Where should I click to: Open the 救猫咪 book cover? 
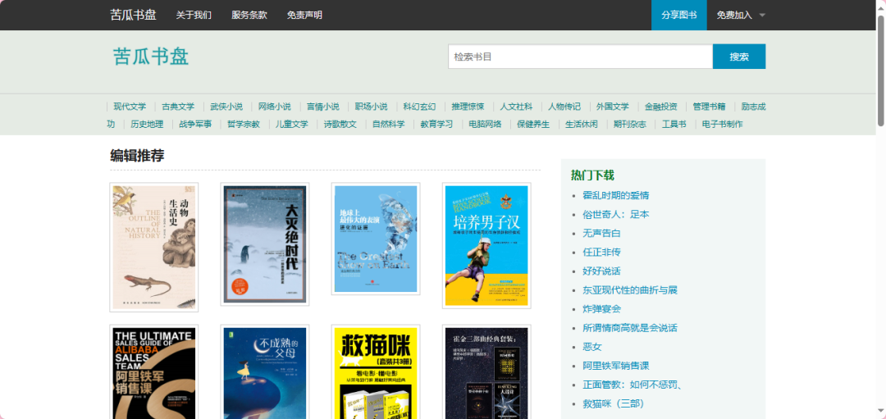376,373
